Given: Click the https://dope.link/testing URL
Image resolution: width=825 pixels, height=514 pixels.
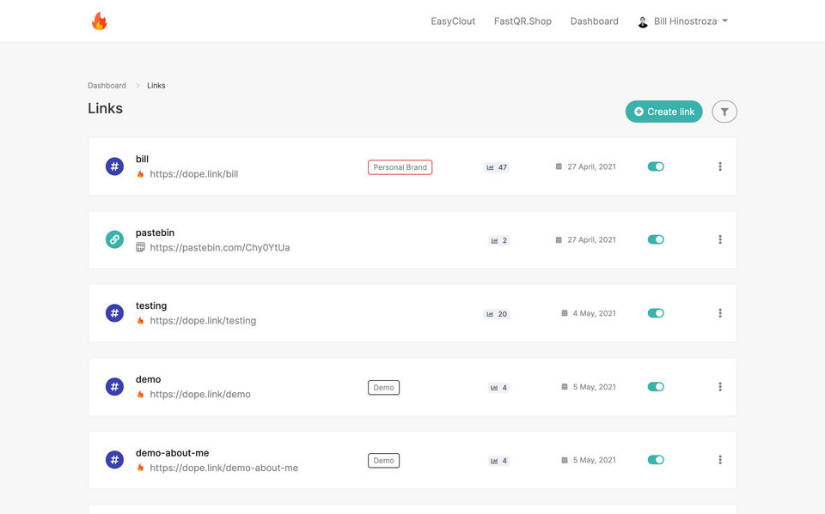Looking at the screenshot, I should coord(203,321).
